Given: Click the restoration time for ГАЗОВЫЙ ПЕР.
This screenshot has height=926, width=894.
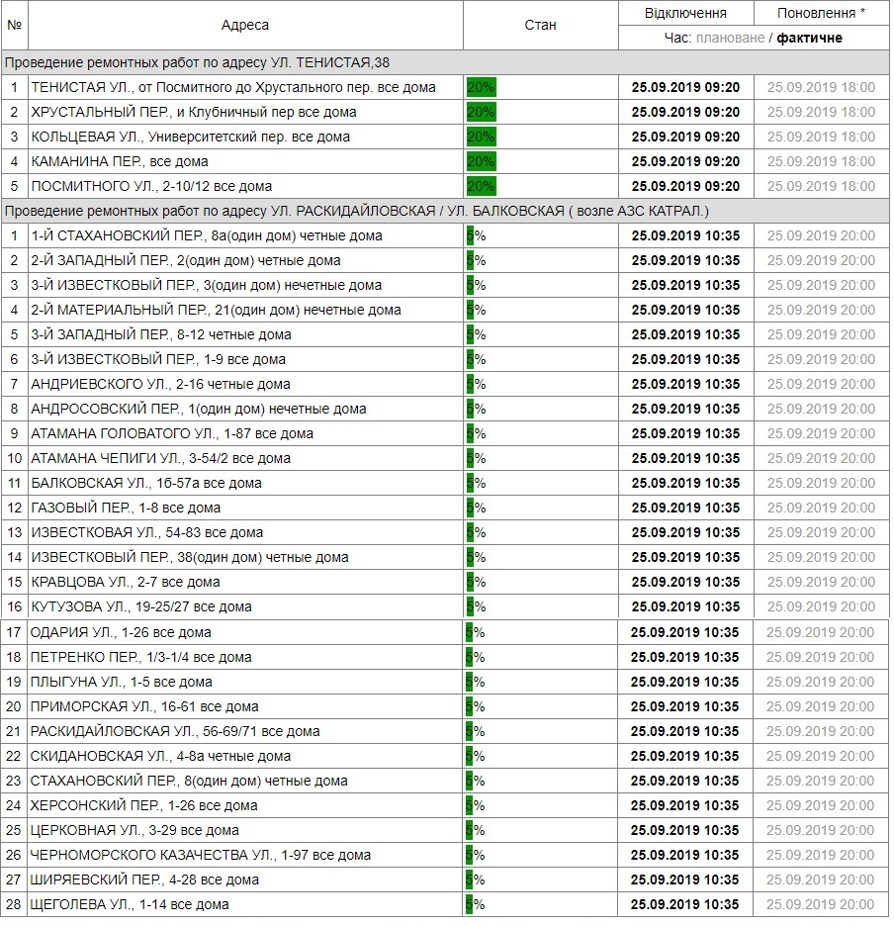Looking at the screenshot, I should (821, 508).
